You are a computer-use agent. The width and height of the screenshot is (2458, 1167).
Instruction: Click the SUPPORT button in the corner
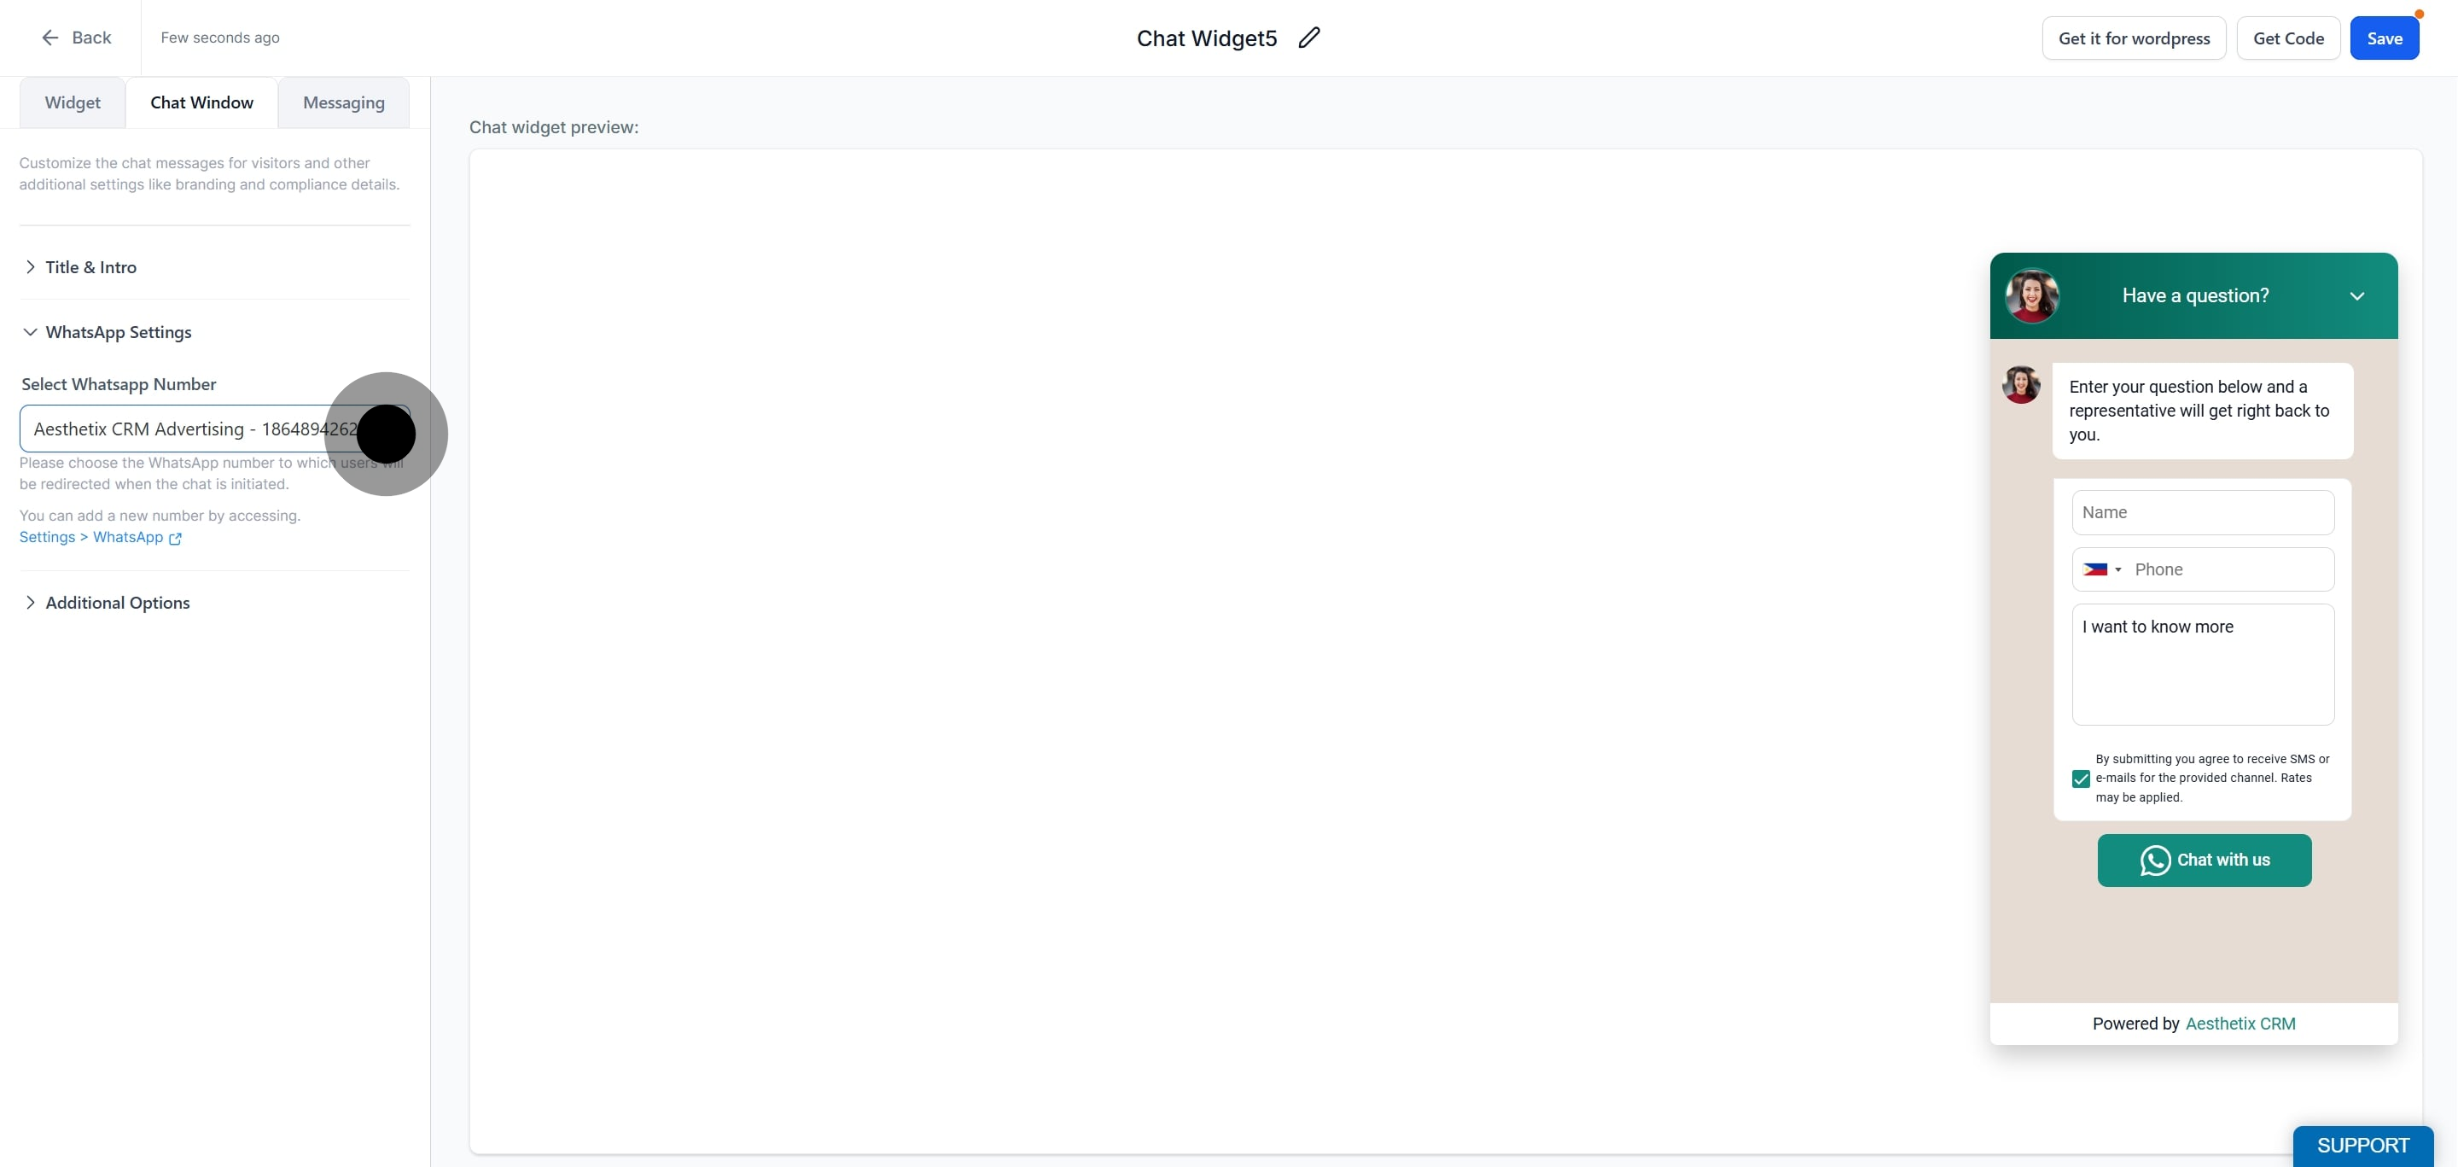[x=2362, y=1146]
